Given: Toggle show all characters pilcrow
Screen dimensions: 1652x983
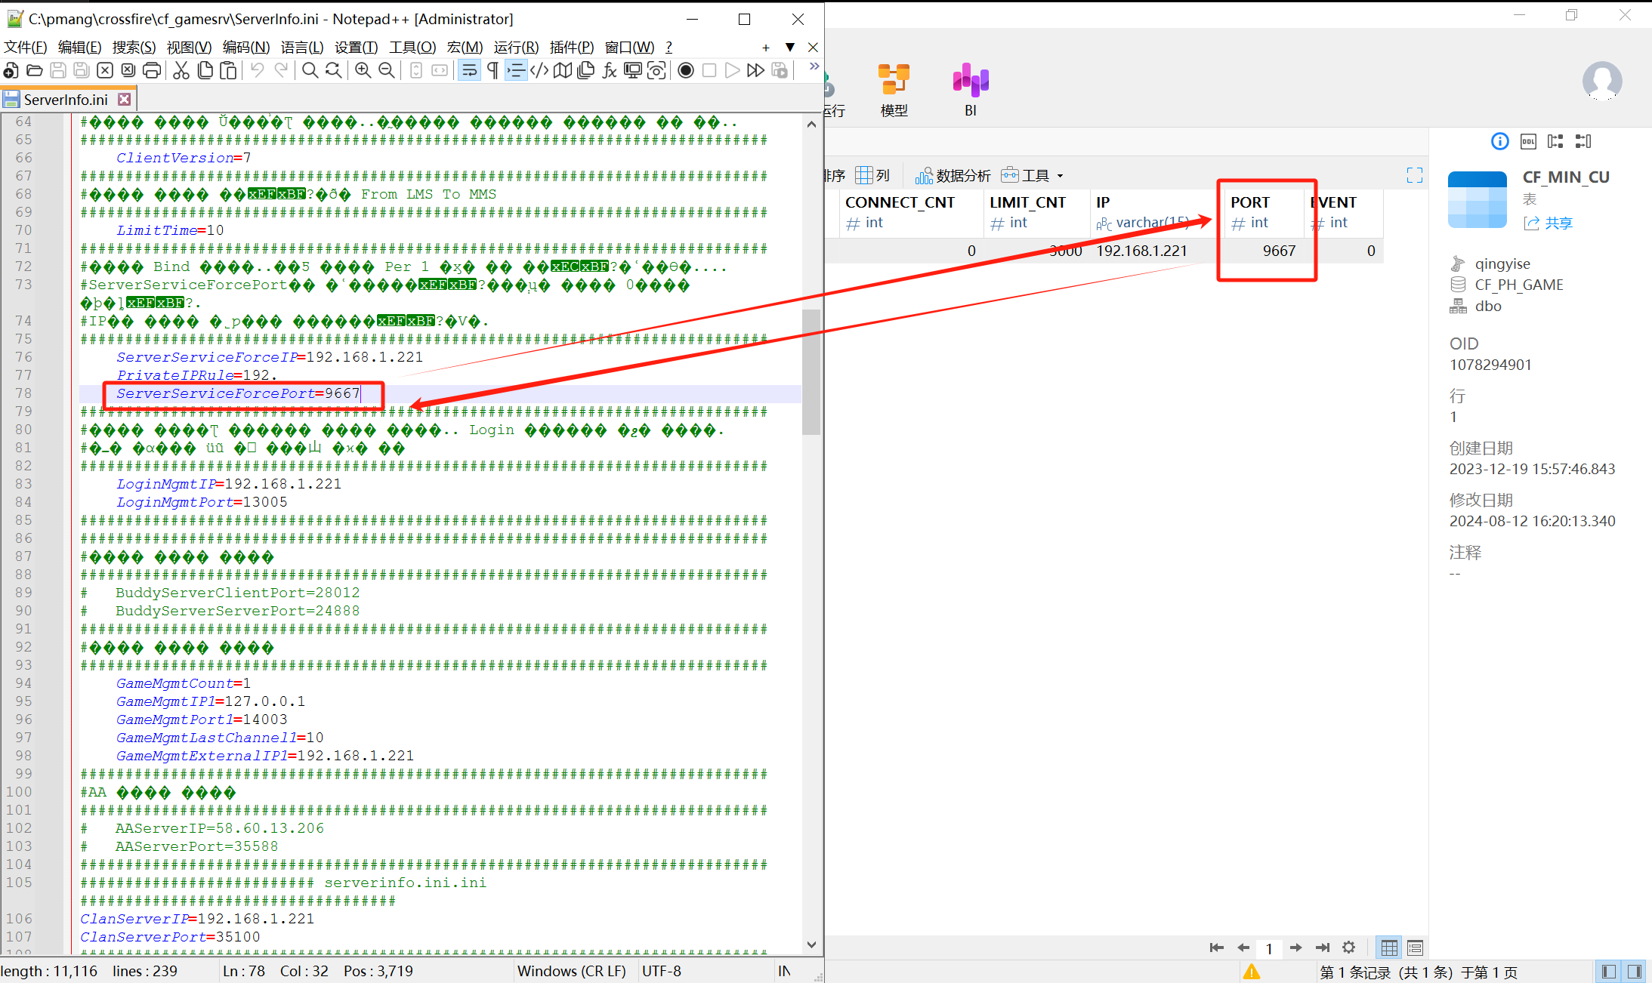Looking at the screenshot, I should pyautogui.click(x=493, y=71).
